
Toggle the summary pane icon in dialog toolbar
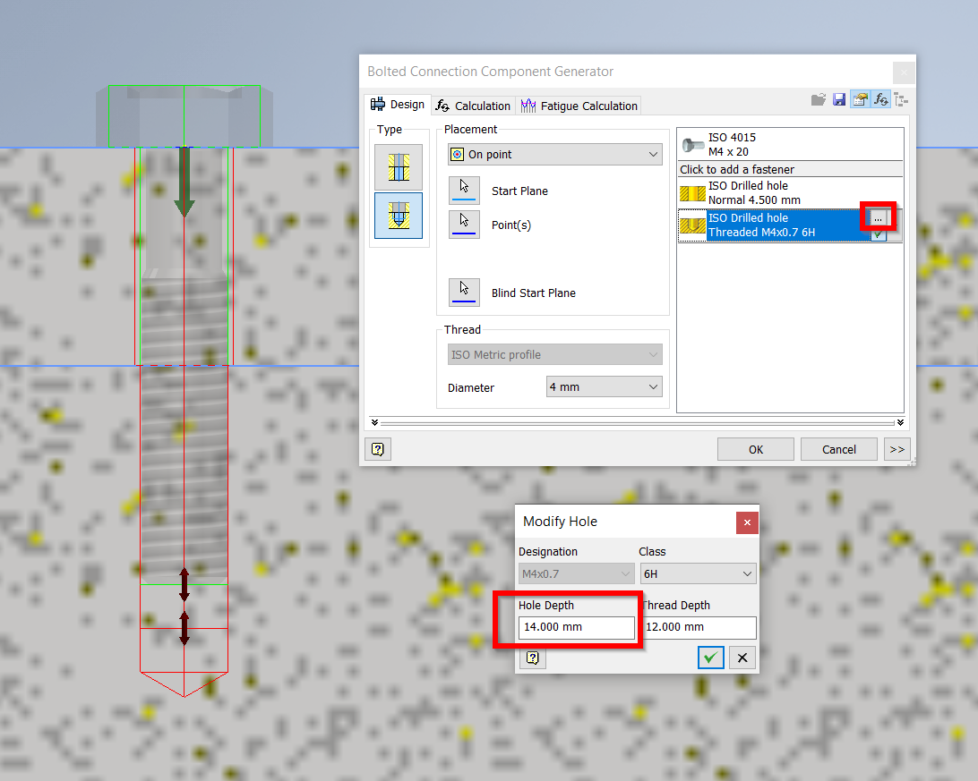[x=858, y=99]
